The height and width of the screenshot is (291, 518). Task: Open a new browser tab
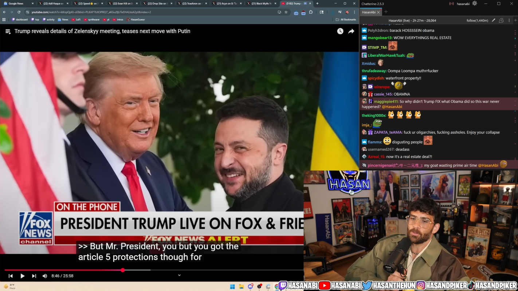tap(317, 4)
